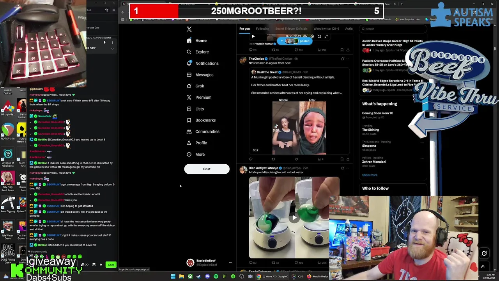The width and height of the screenshot is (499, 281).
Task: Open Communities in X sidebar
Action: pos(203,132)
